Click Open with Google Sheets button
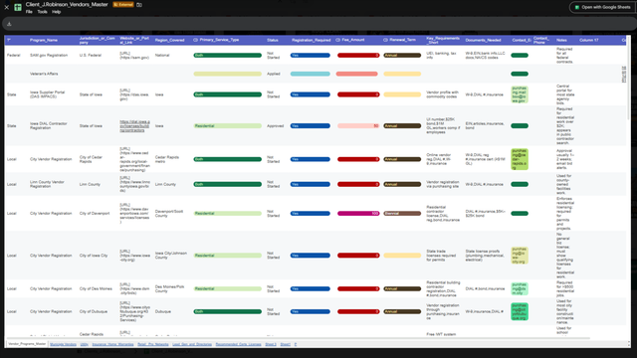 pyautogui.click(x=602, y=7)
